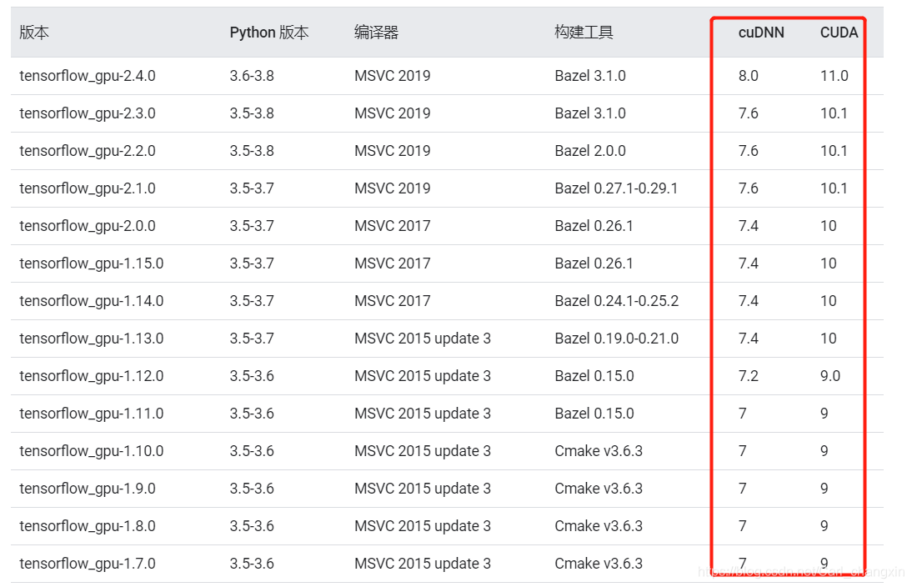Image resolution: width=912 pixels, height=587 pixels.
Task: Click cuDNN 7 in the 1.11.0 row
Action: pos(743,414)
